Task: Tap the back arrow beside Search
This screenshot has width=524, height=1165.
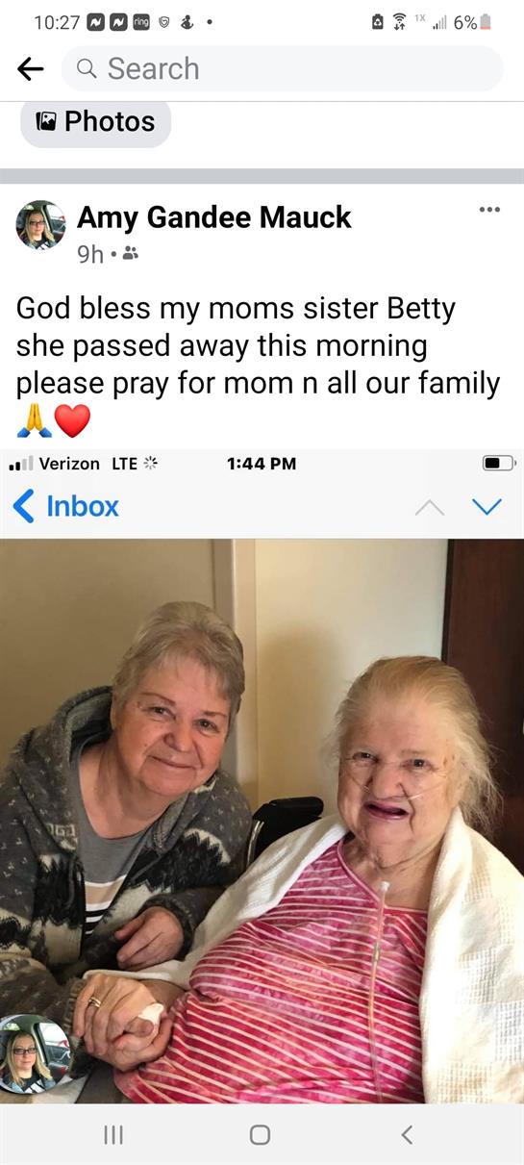Action: coord(31,68)
